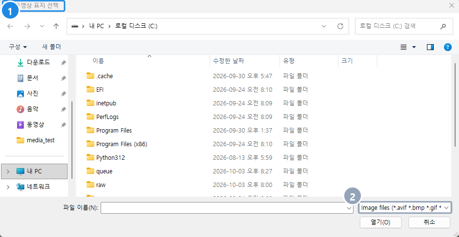Viewport: 459px width, 237px height.
Task: Select the Python312 folder icon
Action: click(x=90, y=157)
